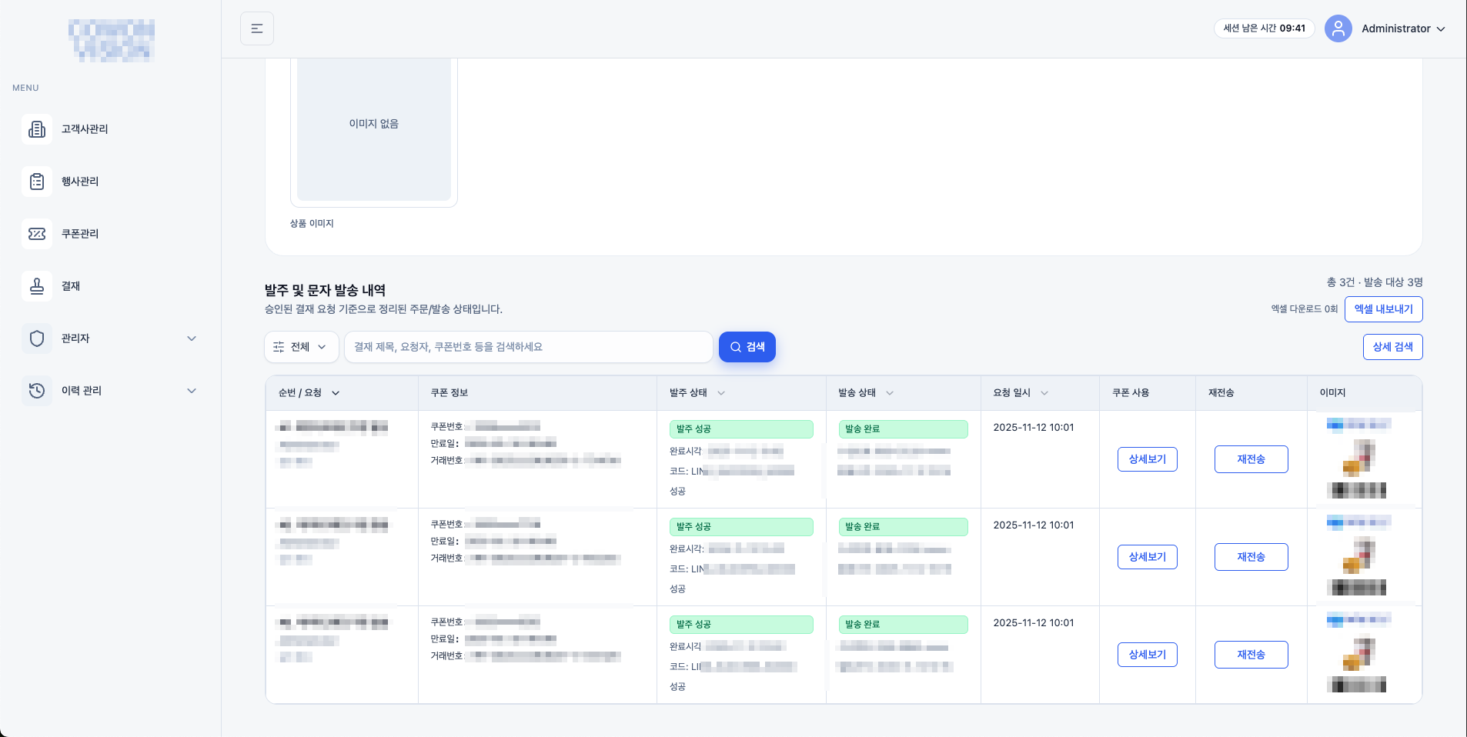The image size is (1467, 737).
Task: Click the blue 검색 search button
Action: click(x=747, y=347)
